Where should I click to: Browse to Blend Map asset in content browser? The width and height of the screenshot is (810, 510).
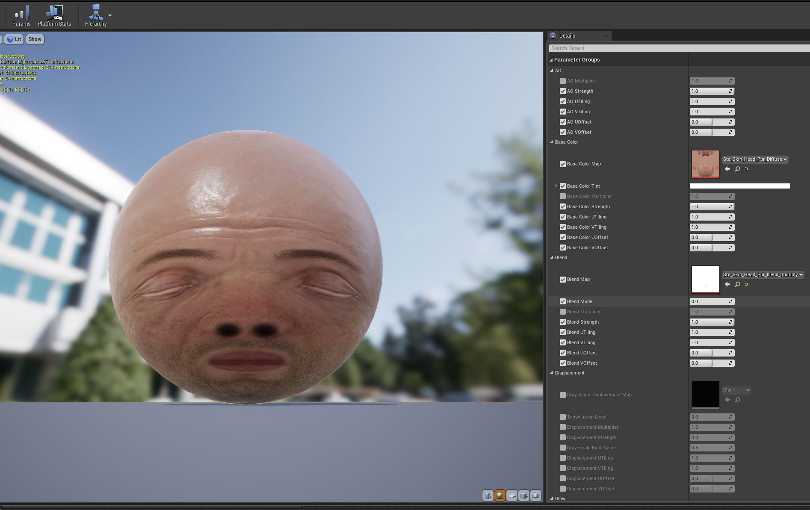click(737, 284)
